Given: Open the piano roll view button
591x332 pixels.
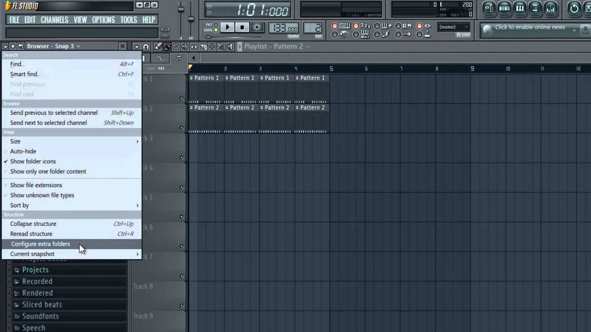Looking at the screenshot, I should [x=520, y=8].
